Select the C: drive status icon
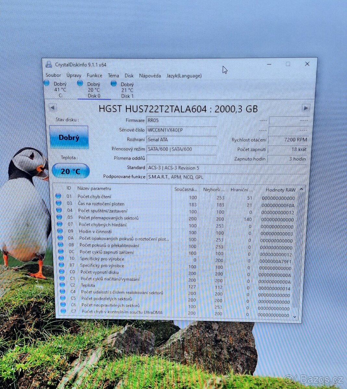Viewport: 347px width, 389px height. (x=47, y=83)
